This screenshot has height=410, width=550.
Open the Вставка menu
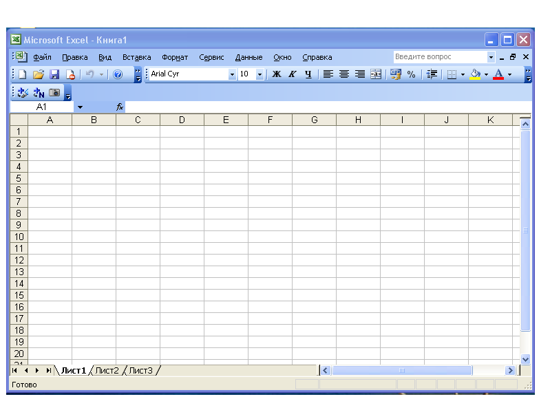pos(136,57)
